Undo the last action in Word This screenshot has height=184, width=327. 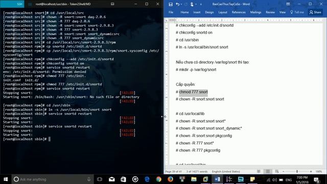point(177,4)
